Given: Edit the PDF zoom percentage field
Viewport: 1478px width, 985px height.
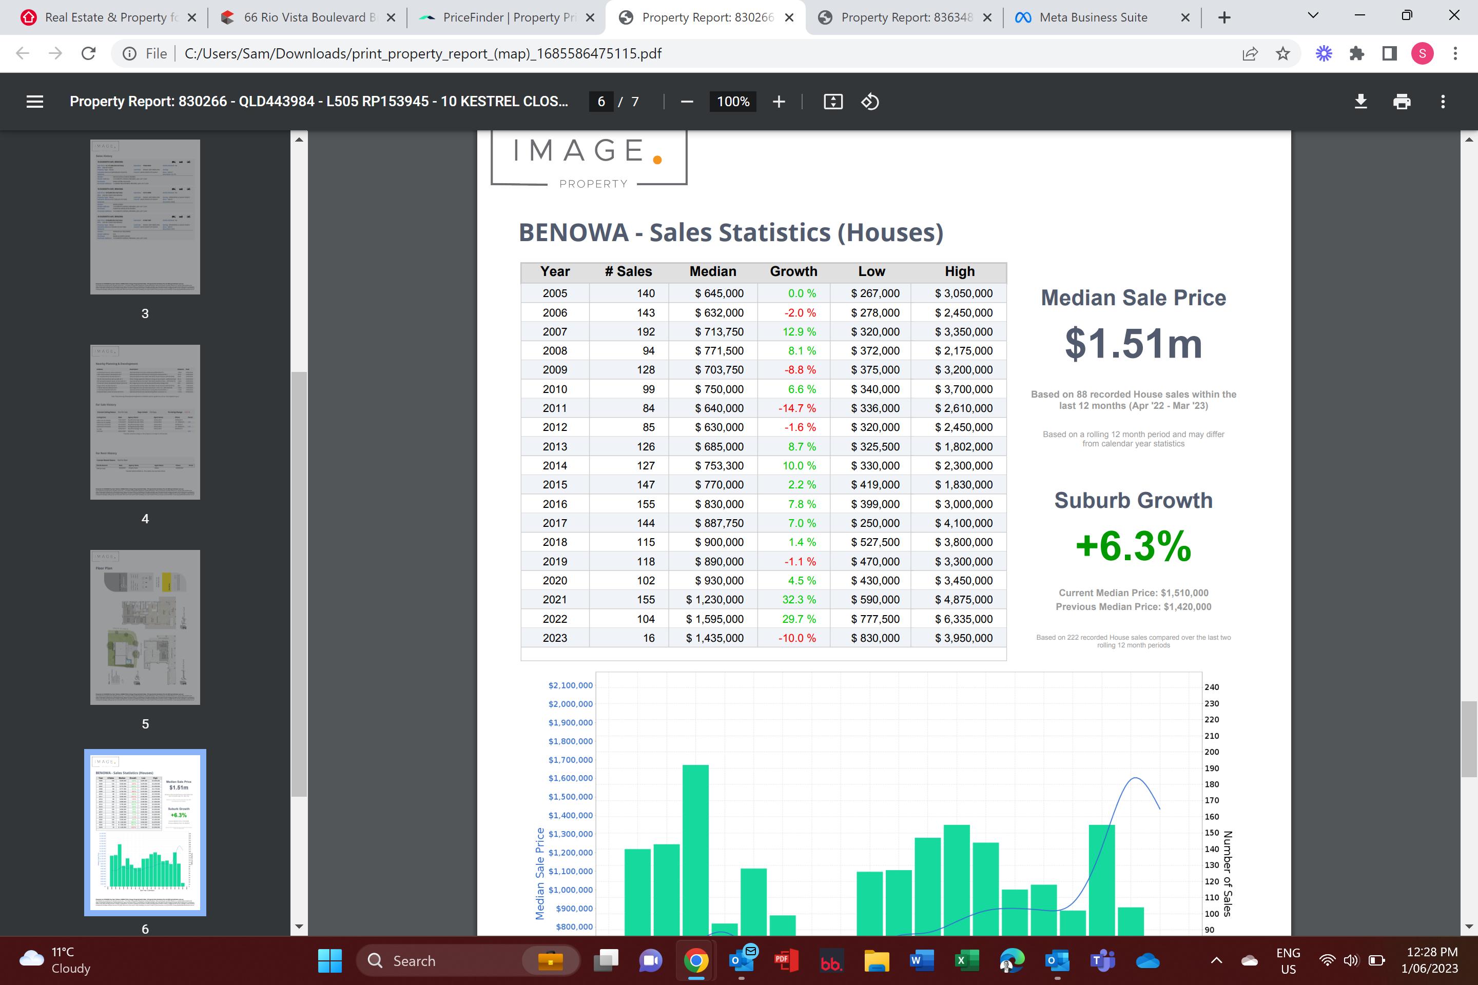Looking at the screenshot, I should point(733,101).
